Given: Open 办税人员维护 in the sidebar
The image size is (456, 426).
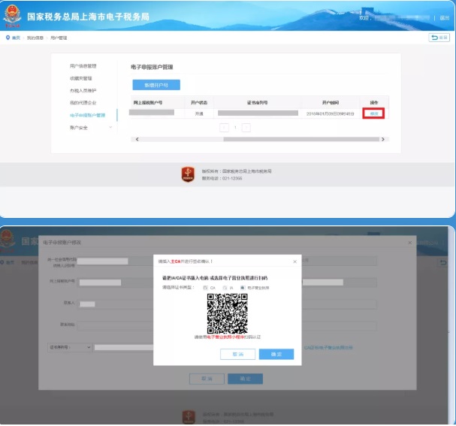Looking at the screenshot, I should [x=82, y=91].
